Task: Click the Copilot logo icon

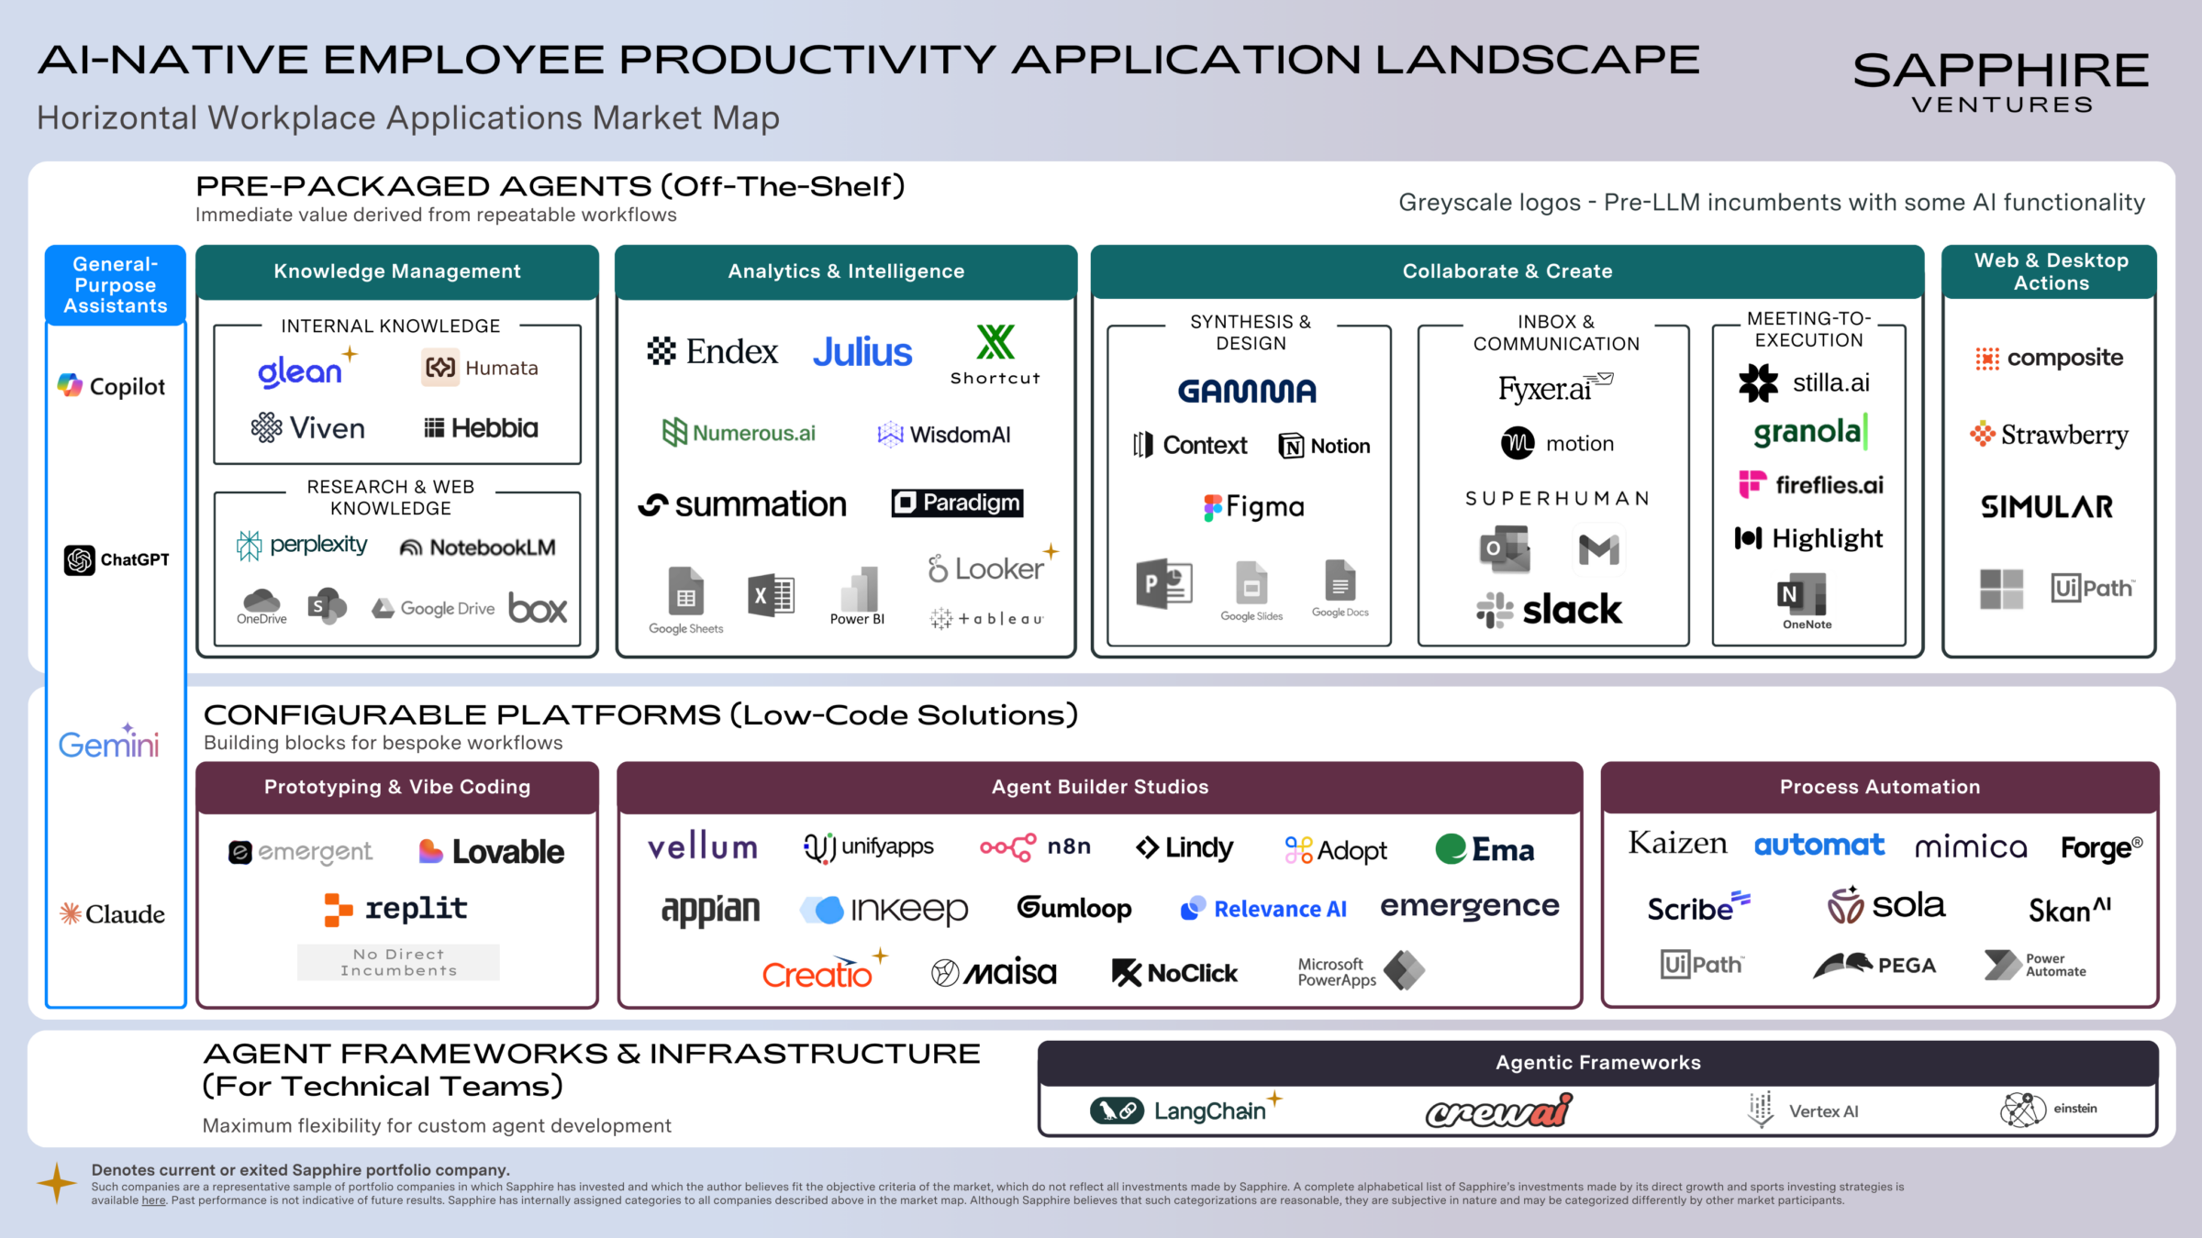Action: pos(71,386)
